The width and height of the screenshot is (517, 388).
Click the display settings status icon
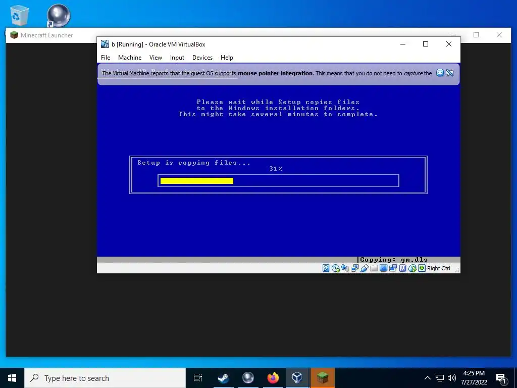[x=383, y=268]
